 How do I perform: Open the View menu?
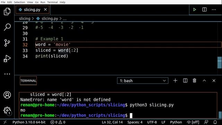click(x=30, y=2)
